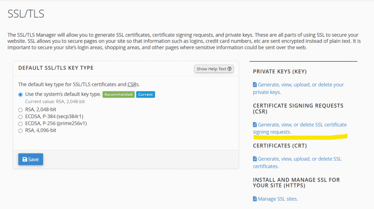
Task: Open the Manage SSL sites link
Action: (275, 199)
